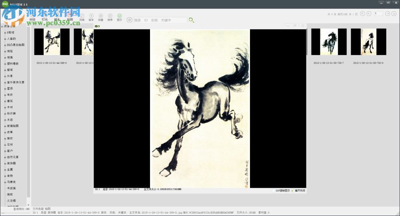The height and width of the screenshot is (216, 400).
Task: Select the 自然元素 category
Action: point(13,157)
